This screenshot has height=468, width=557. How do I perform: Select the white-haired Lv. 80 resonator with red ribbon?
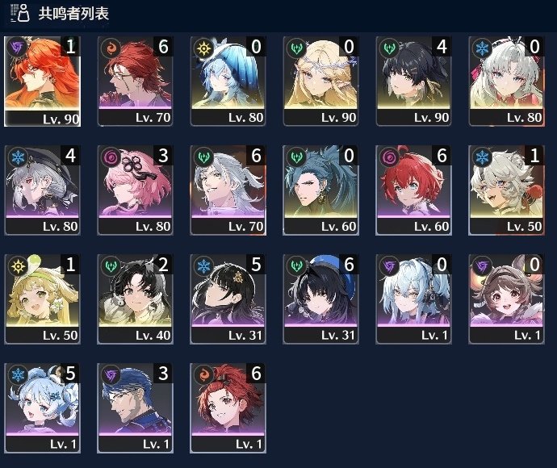tap(506, 81)
